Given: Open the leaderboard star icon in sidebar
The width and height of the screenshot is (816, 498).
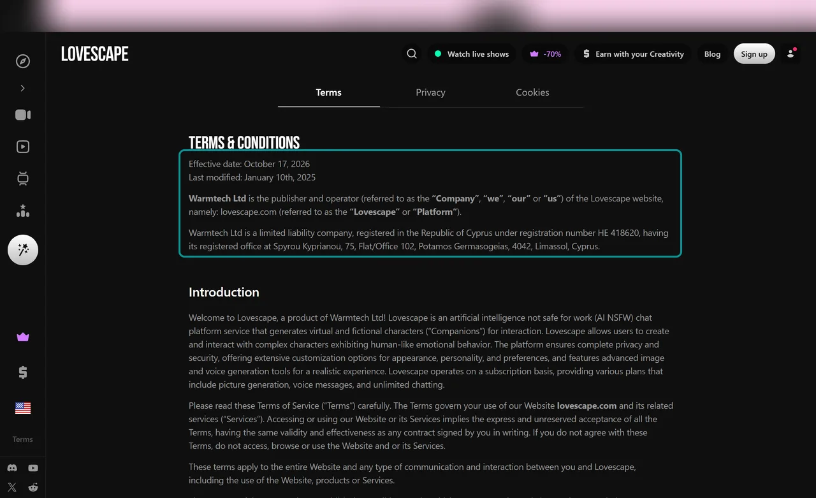Looking at the screenshot, I should (23, 210).
